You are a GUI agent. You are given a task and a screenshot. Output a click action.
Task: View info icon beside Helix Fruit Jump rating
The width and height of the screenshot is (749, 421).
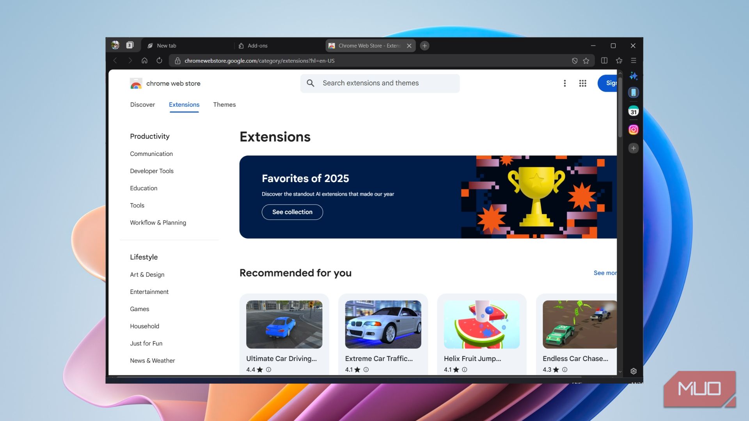tap(465, 370)
